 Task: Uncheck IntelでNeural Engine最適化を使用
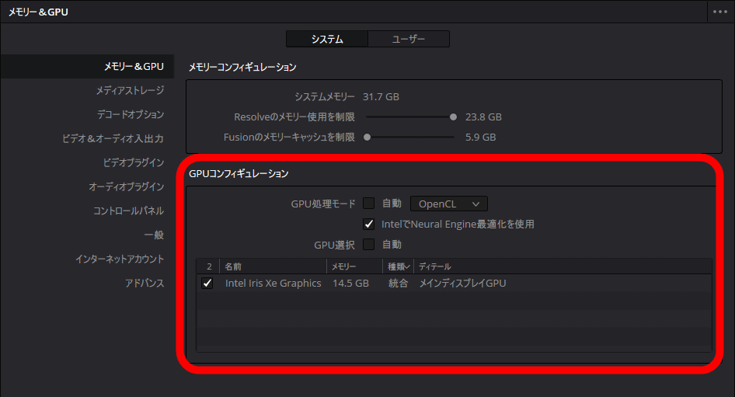(369, 224)
